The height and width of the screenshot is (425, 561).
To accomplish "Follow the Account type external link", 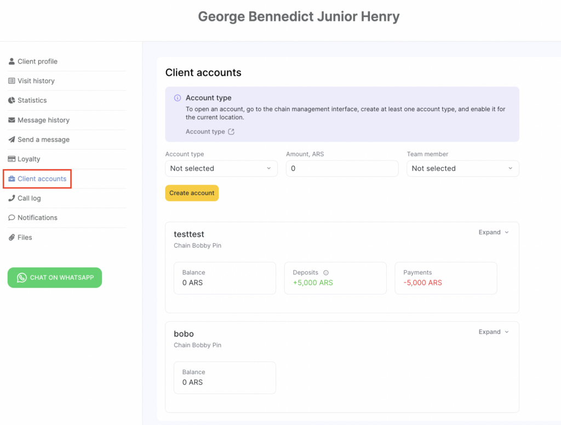I will click(210, 131).
